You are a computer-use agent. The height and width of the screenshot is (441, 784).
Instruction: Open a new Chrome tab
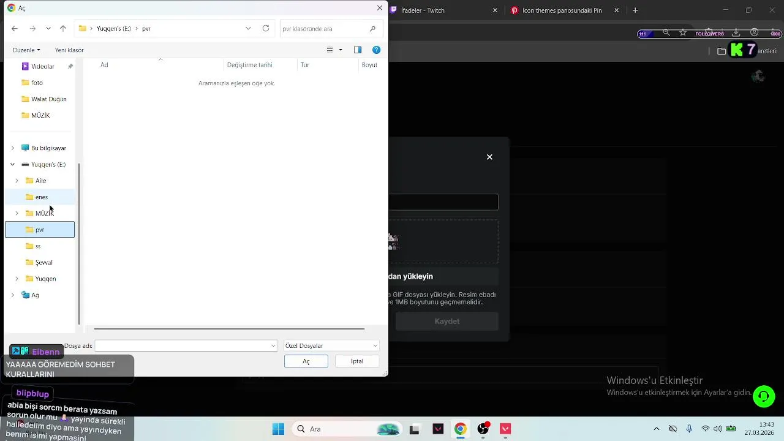pyautogui.click(x=635, y=10)
